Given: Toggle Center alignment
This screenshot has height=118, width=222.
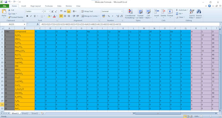Looking at the screenshot, I should [x=65, y=16].
